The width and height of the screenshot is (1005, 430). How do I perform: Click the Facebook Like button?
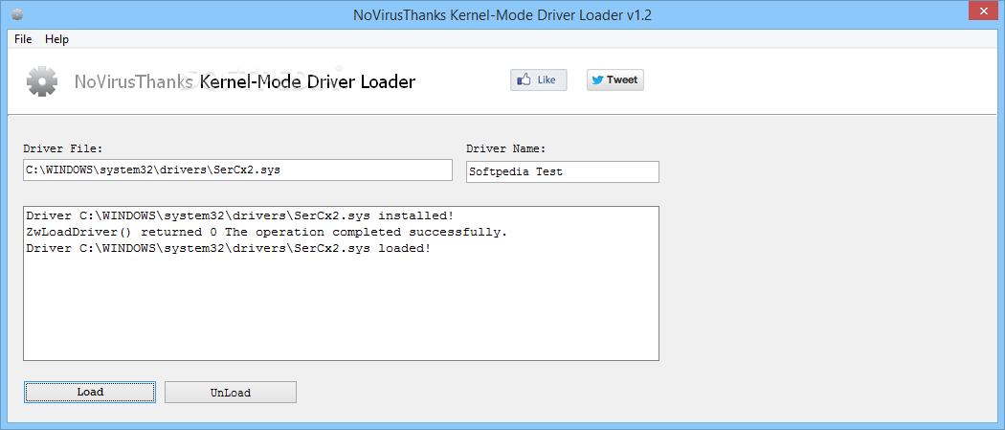(538, 80)
